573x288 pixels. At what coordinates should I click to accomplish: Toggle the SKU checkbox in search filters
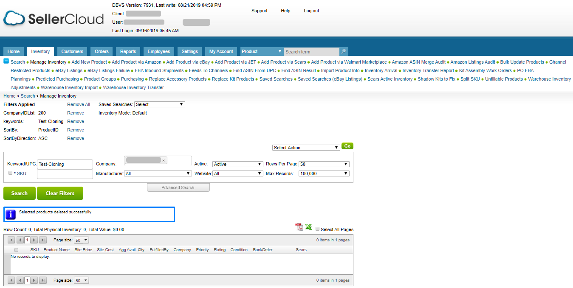[11, 173]
